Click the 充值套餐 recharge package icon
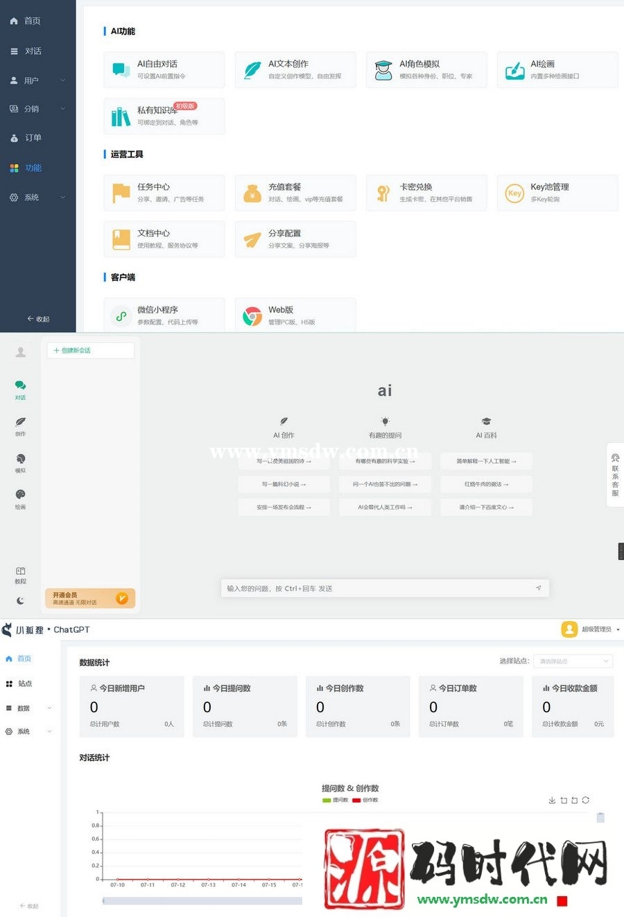The width and height of the screenshot is (624, 917). pos(252,192)
